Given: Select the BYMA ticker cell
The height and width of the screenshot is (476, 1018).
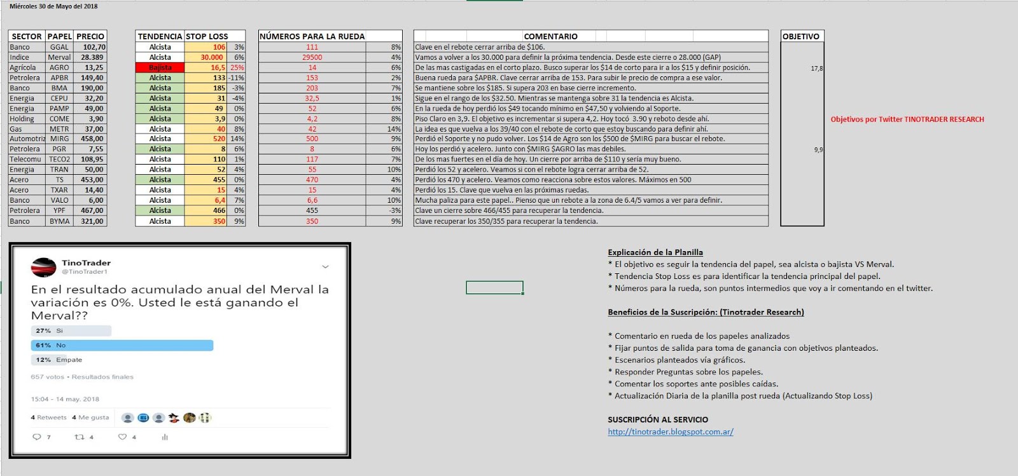Looking at the screenshot, I should click(59, 221).
